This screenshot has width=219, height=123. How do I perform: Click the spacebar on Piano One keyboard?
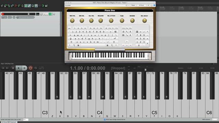(x=93, y=45)
